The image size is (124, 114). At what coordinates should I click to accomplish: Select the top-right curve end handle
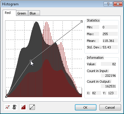(82, 22)
